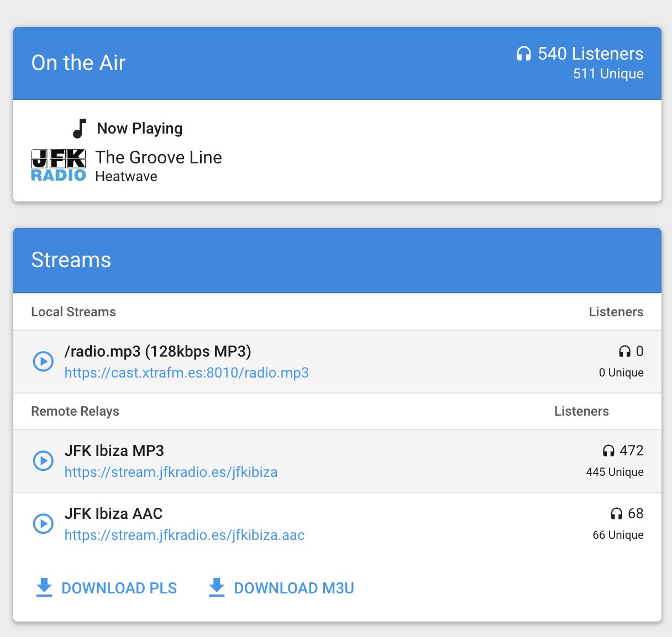Click the music note Now Playing icon

80,128
